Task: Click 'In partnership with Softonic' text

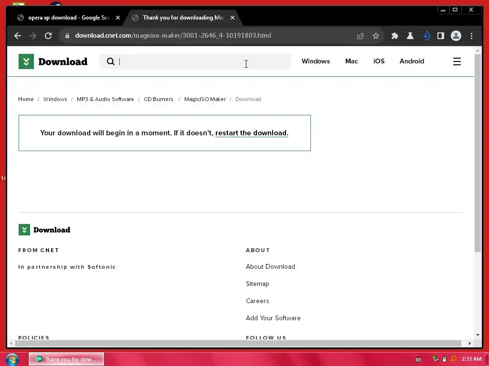Action: (67, 267)
